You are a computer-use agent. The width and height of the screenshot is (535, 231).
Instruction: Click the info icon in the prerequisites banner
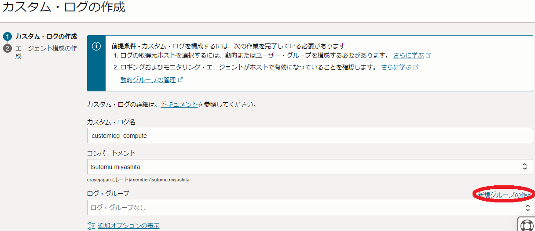(x=96, y=47)
